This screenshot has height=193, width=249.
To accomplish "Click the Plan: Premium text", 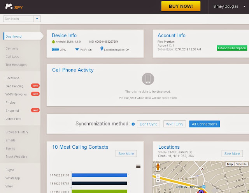I will pyautogui.click(x=166, y=42).
